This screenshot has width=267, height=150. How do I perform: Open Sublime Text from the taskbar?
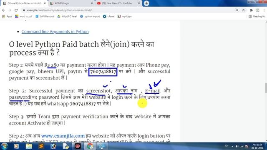coord(41,146)
